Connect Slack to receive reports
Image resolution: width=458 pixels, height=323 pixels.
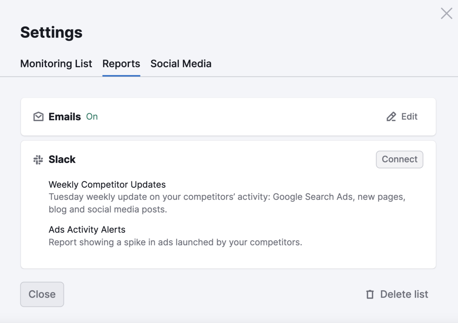400,159
